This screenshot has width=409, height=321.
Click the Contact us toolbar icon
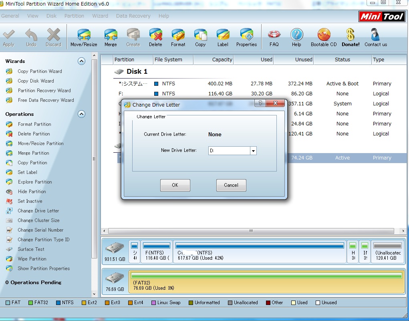376,35
